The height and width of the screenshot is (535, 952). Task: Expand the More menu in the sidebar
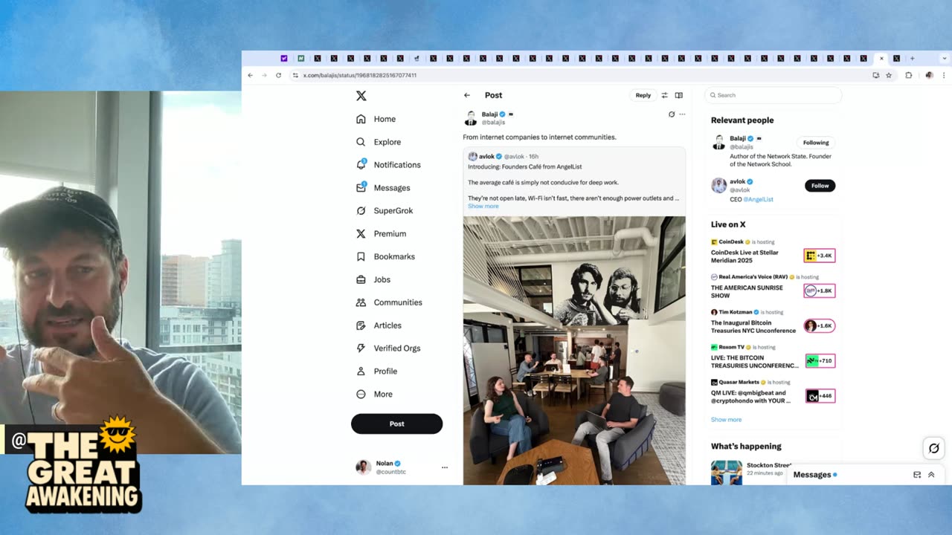[x=374, y=395]
